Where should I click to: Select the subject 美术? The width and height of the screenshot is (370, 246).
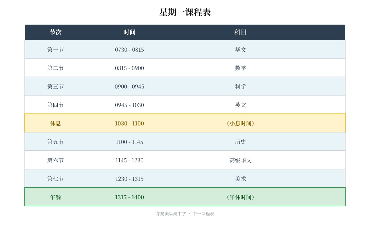pyautogui.click(x=240, y=179)
